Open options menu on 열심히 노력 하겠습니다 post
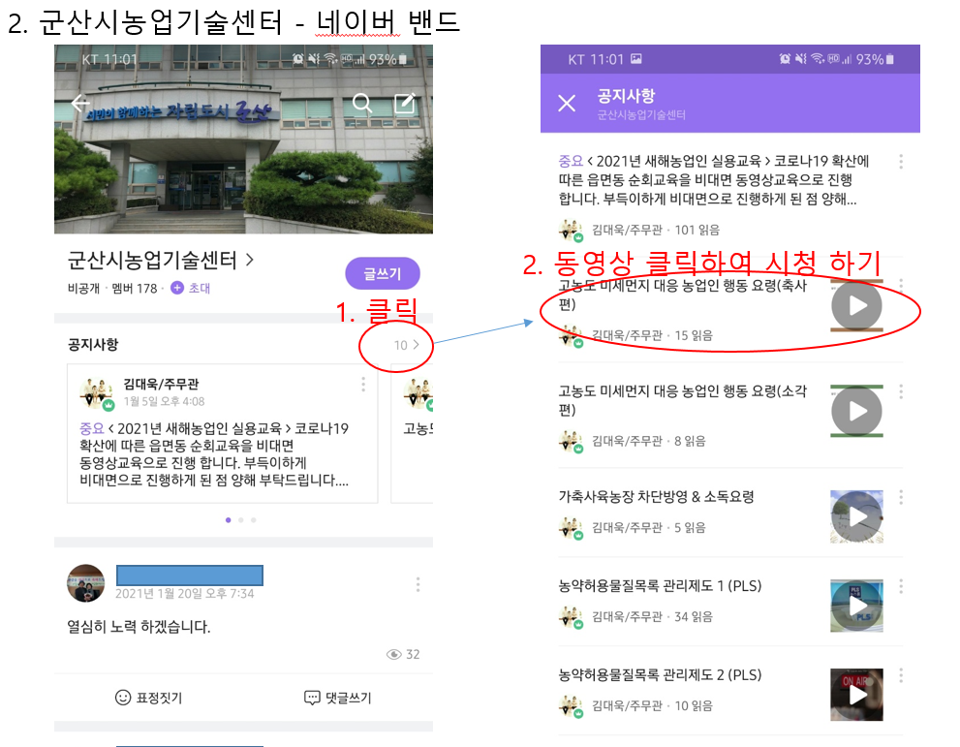The width and height of the screenshot is (960, 747). click(418, 584)
